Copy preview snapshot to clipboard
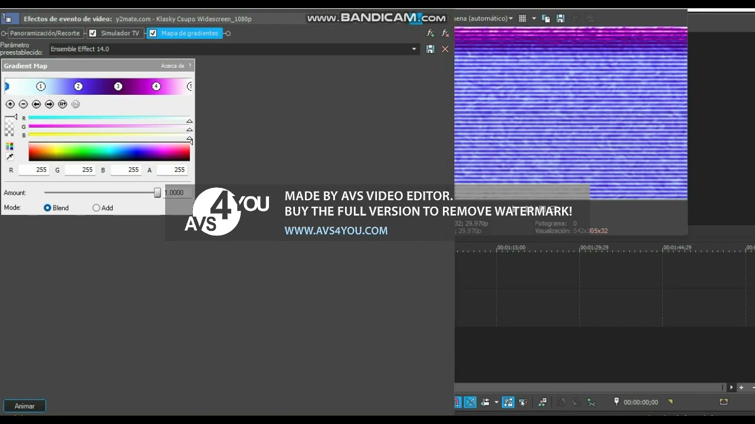The image size is (755, 424). [546, 19]
